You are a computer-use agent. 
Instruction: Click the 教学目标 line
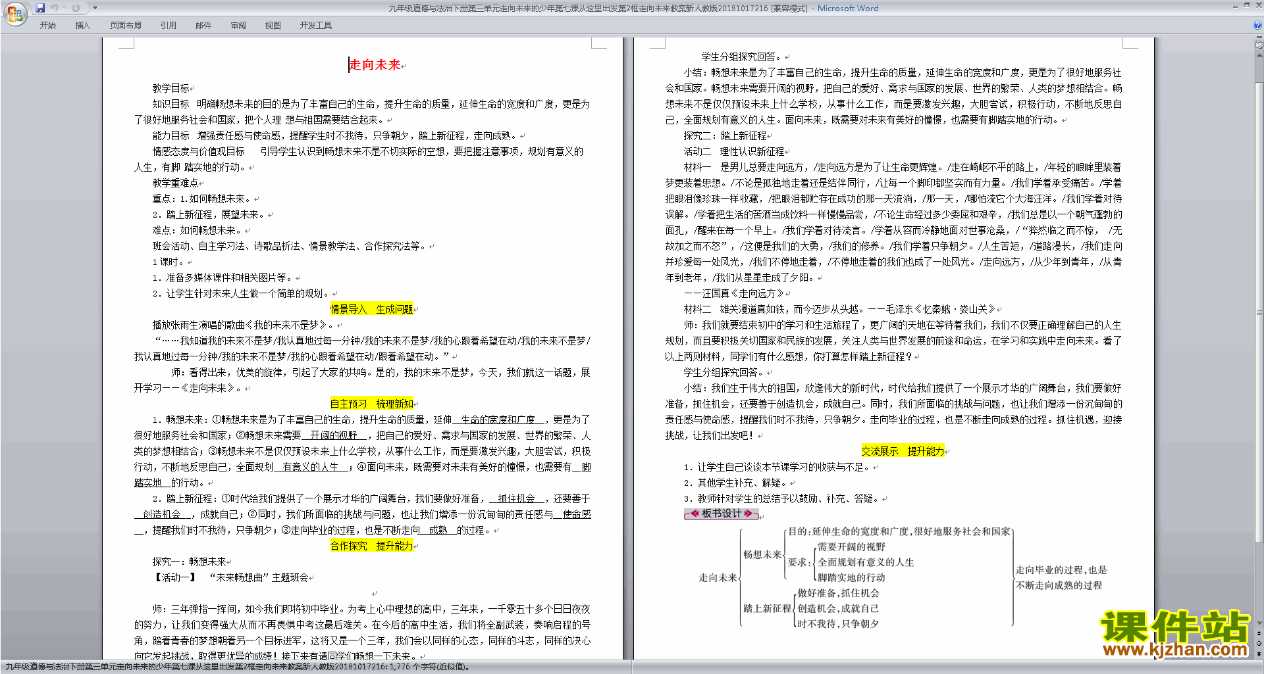point(171,88)
